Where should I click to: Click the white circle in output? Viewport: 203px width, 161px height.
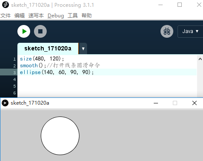pyautogui.click(x=60, y=136)
